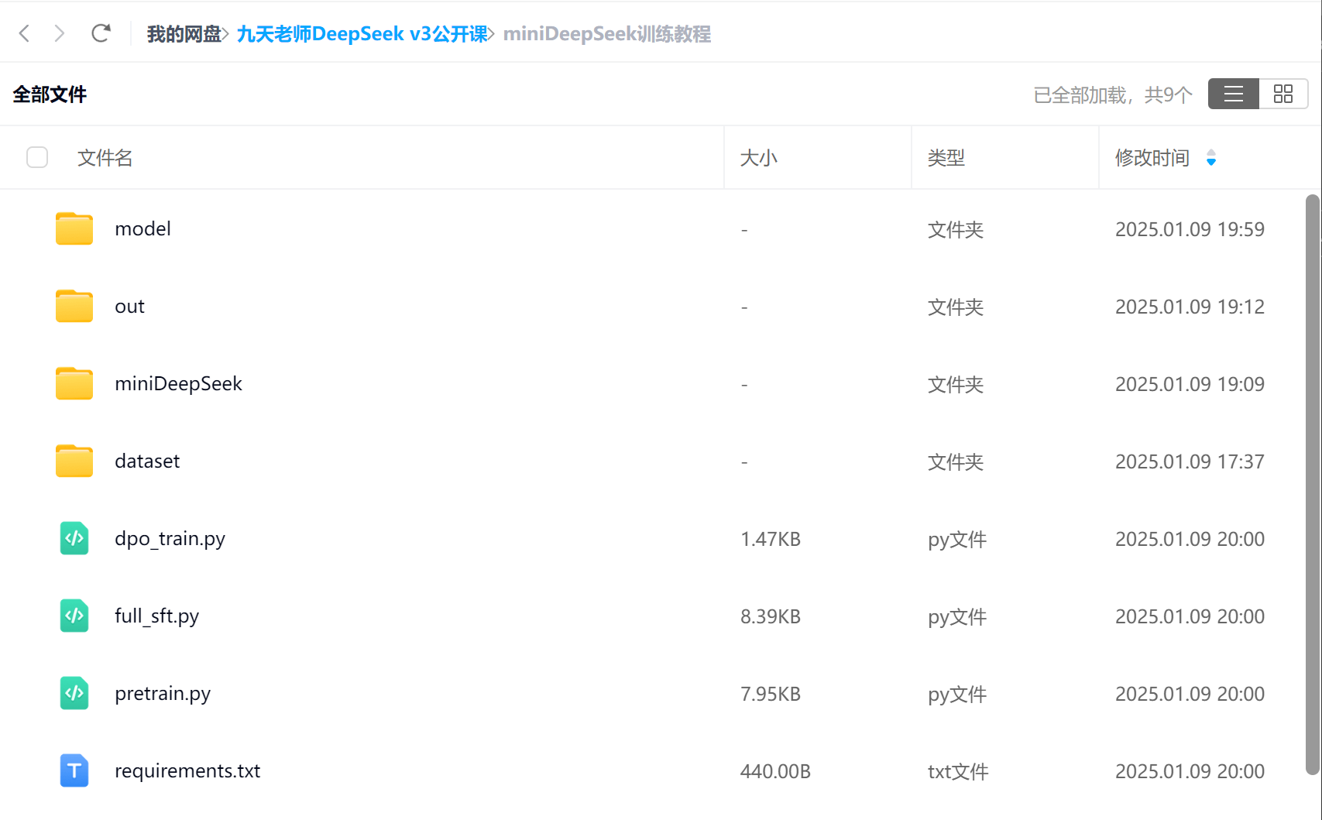Viewport: 1322px width, 820px height.
Task: Select full_sft.py code file icon
Action: click(x=74, y=616)
